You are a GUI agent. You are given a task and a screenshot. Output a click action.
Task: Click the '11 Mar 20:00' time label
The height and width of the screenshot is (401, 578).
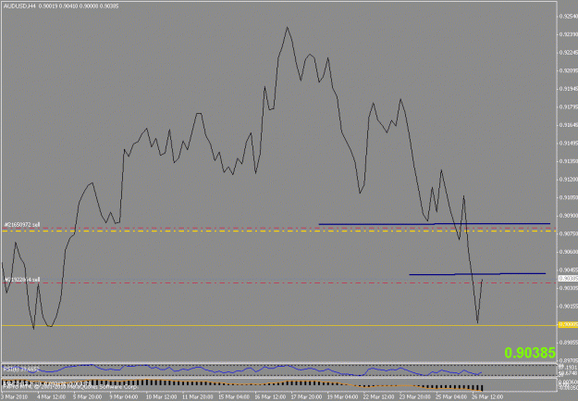pyautogui.click(x=197, y=397)
